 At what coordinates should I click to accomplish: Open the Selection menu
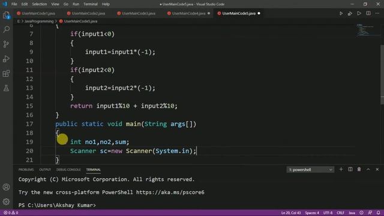39,4
